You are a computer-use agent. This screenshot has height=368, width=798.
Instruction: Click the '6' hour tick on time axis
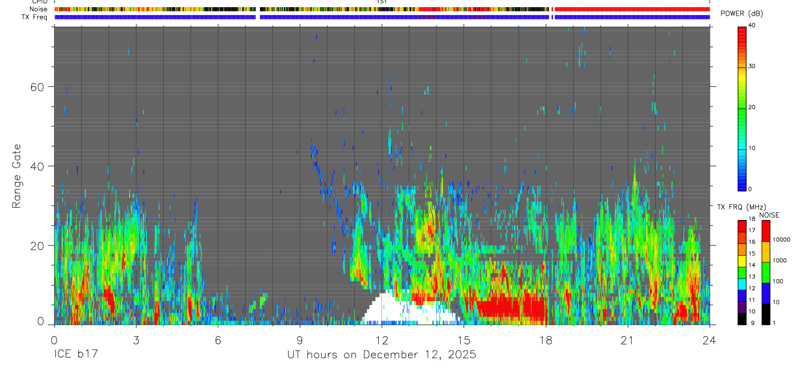(x=218, y=339)
